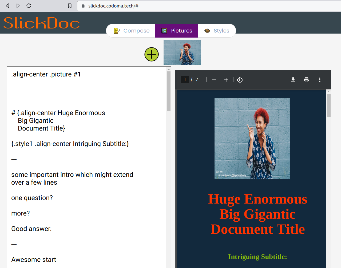The height and width of the screenshot is (268, 341).
Task: Click 'Big Gigantic' line in editor
Action: coord(35,121)
